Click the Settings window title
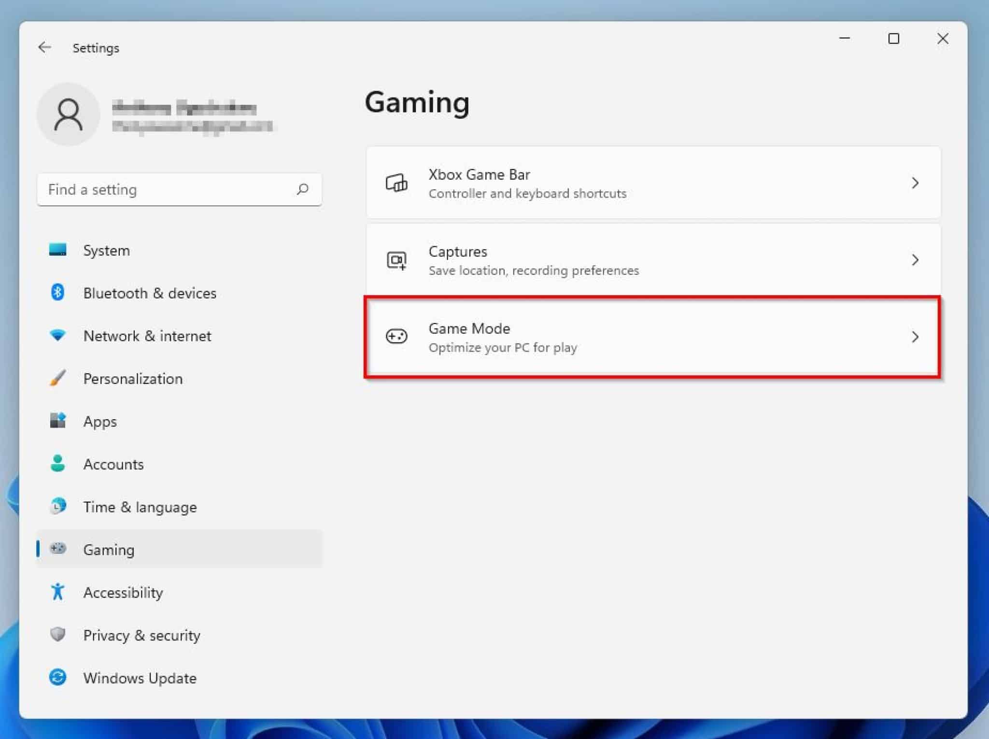Viewport: 989px width, 739px height. coord(96,48)
